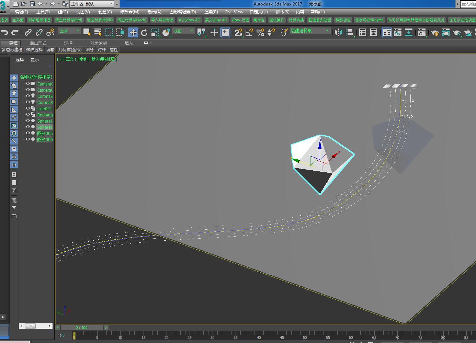Open Select by Name list tool
476x343 pixels.
pyautogui.click(x=98, y=32)
